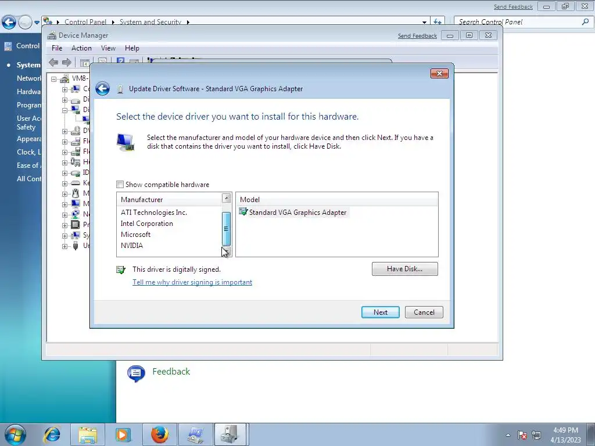
Task: Switch to Device Manager toolbox taskbar icon
Action: 230,434
